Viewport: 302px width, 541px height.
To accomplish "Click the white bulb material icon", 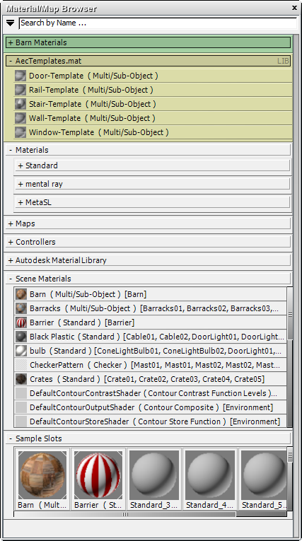I will (x=21, y=351).
